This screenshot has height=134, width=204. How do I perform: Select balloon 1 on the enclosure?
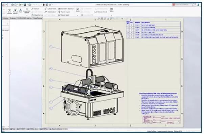point(51,47)
